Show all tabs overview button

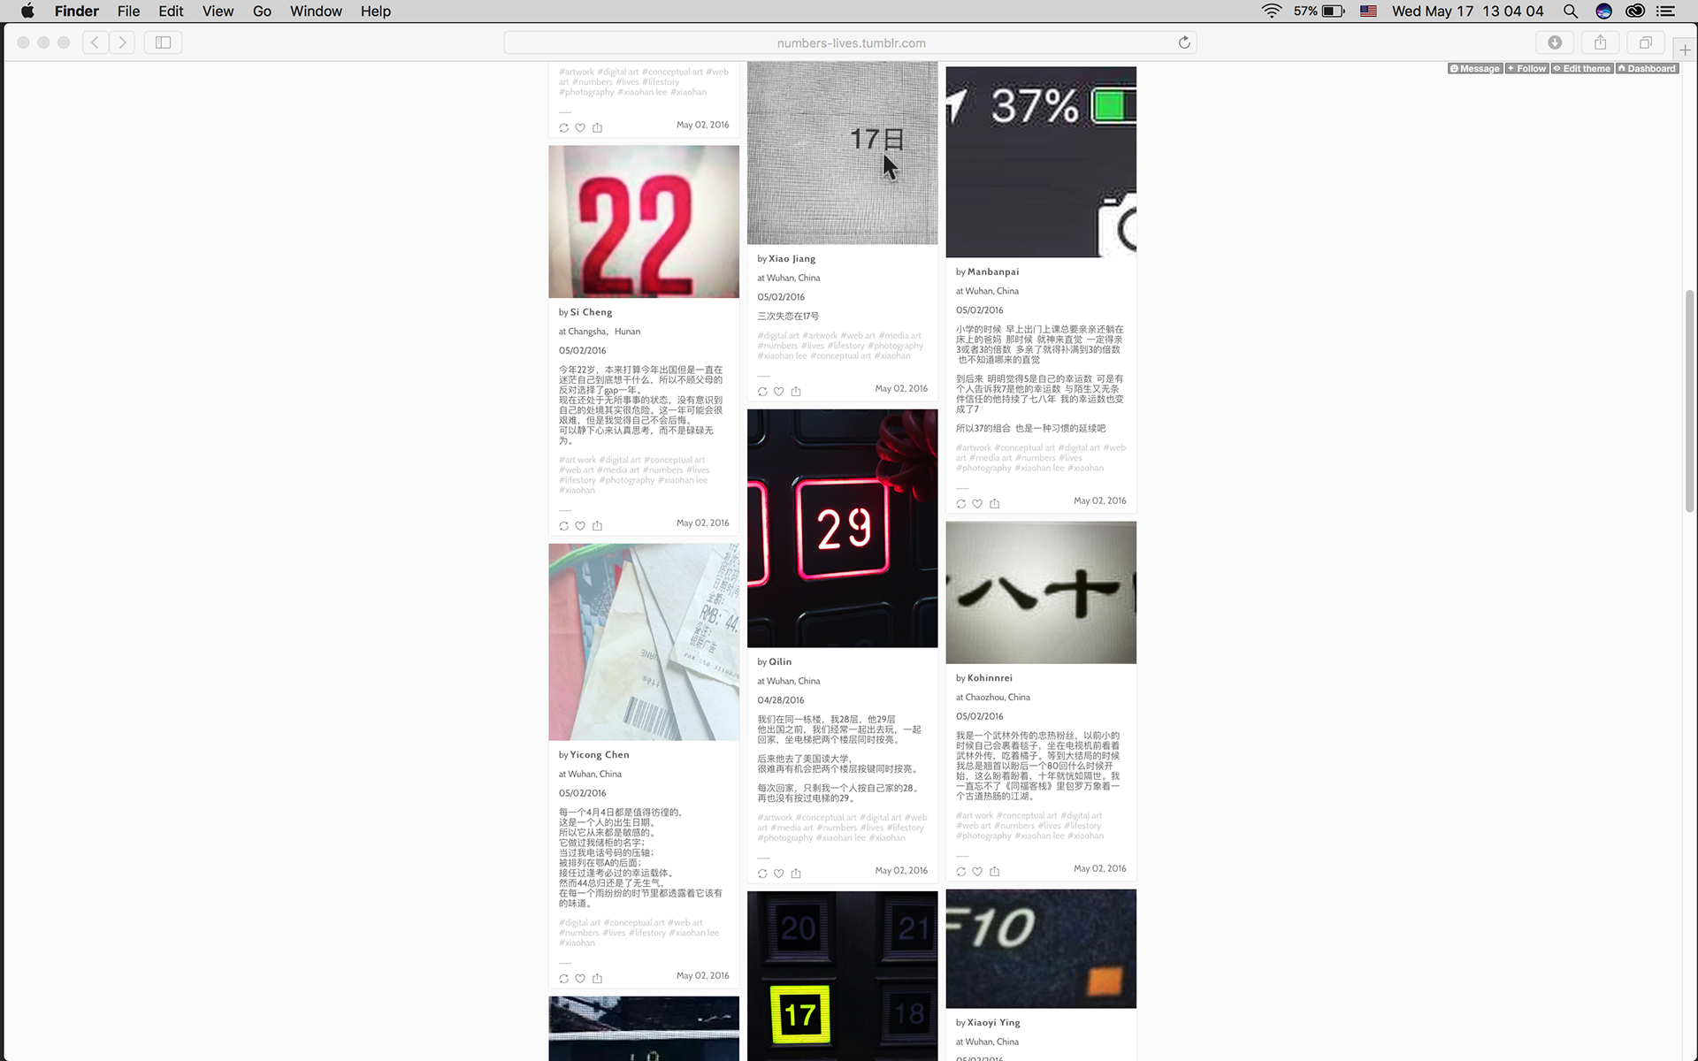pyautogui.click(x=1645, y=42)
